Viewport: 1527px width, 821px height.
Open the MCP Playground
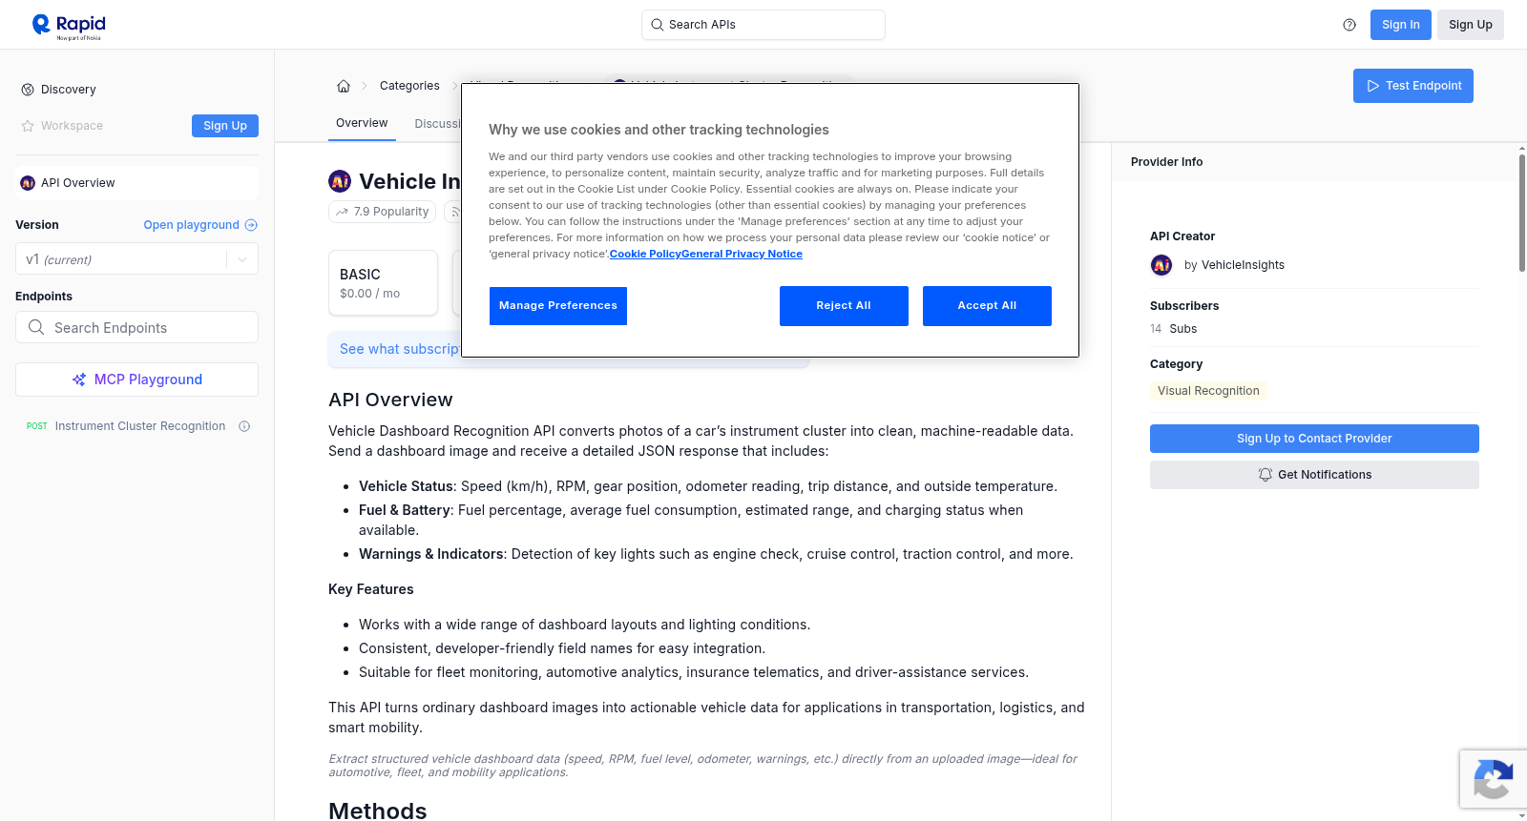pos(136,380)
